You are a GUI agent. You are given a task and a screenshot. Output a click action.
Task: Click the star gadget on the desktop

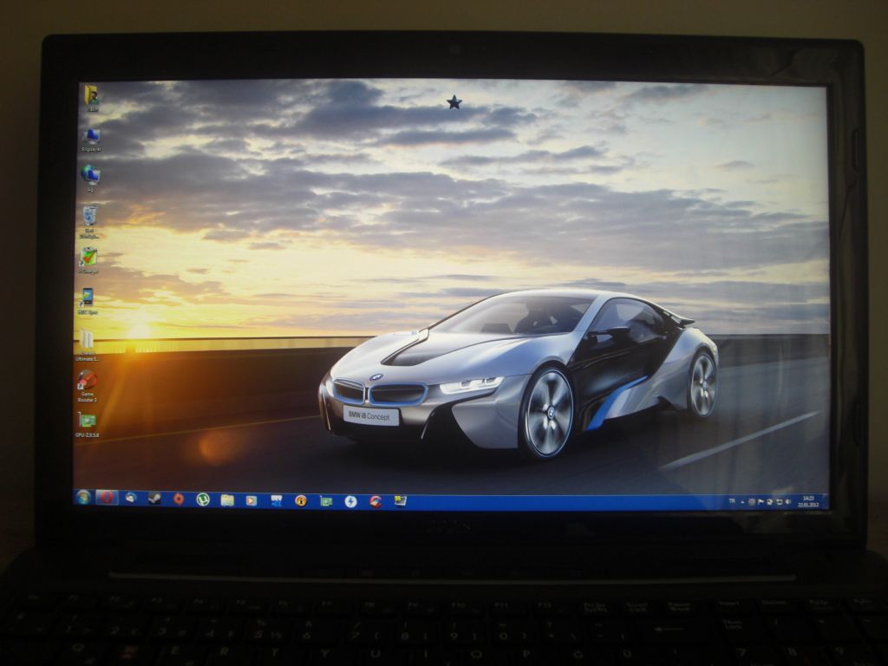[x=454, y=102]
